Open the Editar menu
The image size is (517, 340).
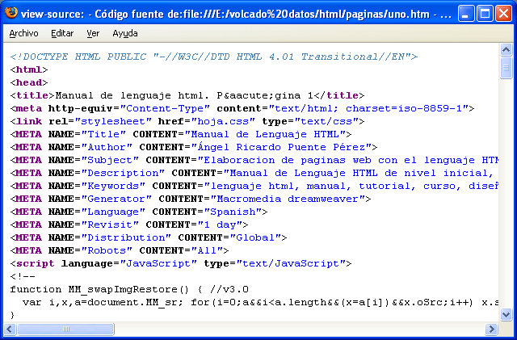[62, 33]
